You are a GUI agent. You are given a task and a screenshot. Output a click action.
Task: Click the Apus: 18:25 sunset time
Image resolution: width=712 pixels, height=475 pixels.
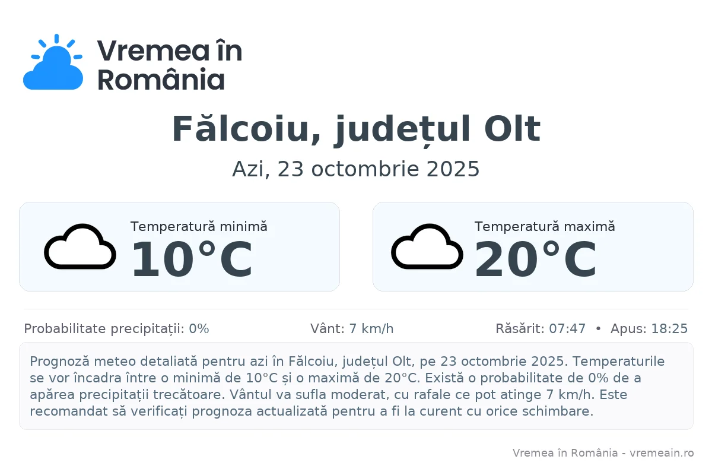649,329
